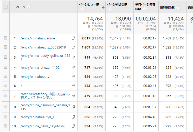Sort by the ページビュー数 column header
Screen dimensions: 193x132
tap(89, 4)
